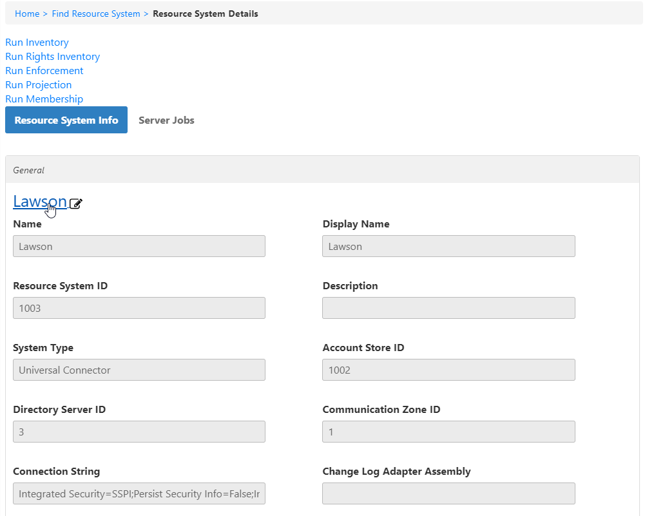
Task: Navigate to Find Resource System breadcrumb
Action: coord(96,14)
